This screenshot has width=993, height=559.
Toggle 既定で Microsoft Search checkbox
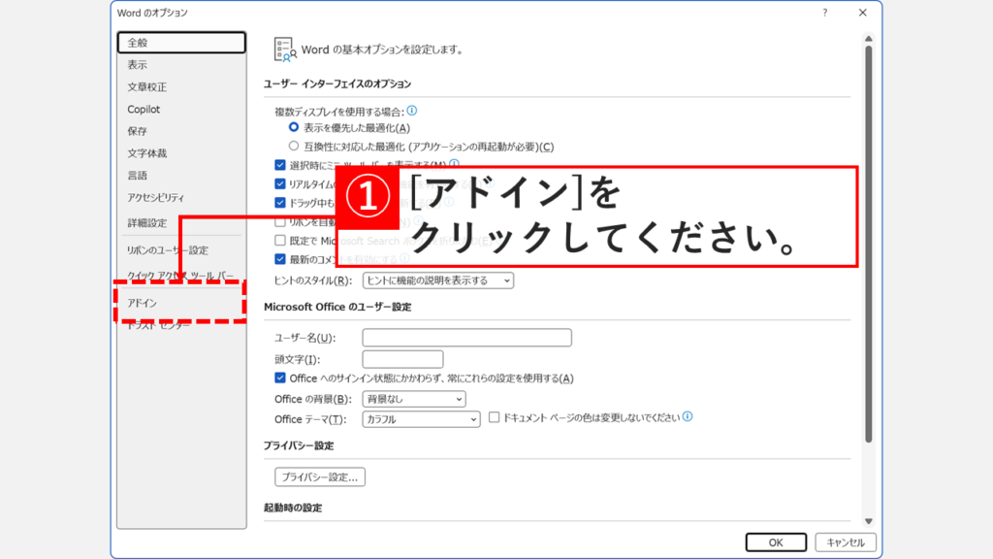[x=280, y=241]
